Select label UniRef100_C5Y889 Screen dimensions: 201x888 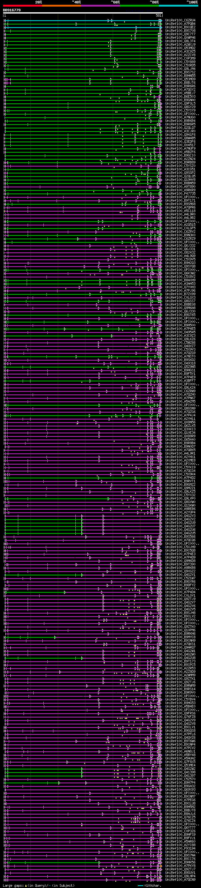click(180, 62)
